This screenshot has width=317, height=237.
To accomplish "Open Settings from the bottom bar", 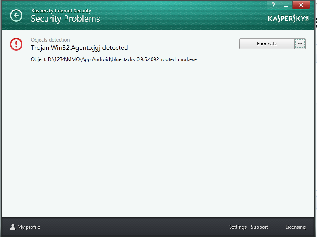I will (238, 227).
